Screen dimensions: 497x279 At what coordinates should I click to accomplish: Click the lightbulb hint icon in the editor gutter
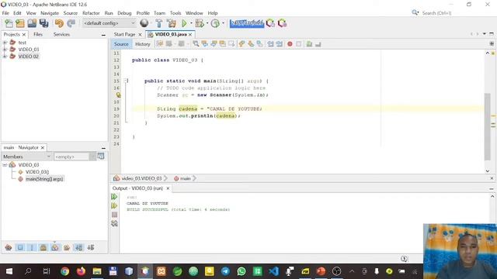(x=118, y=95)
